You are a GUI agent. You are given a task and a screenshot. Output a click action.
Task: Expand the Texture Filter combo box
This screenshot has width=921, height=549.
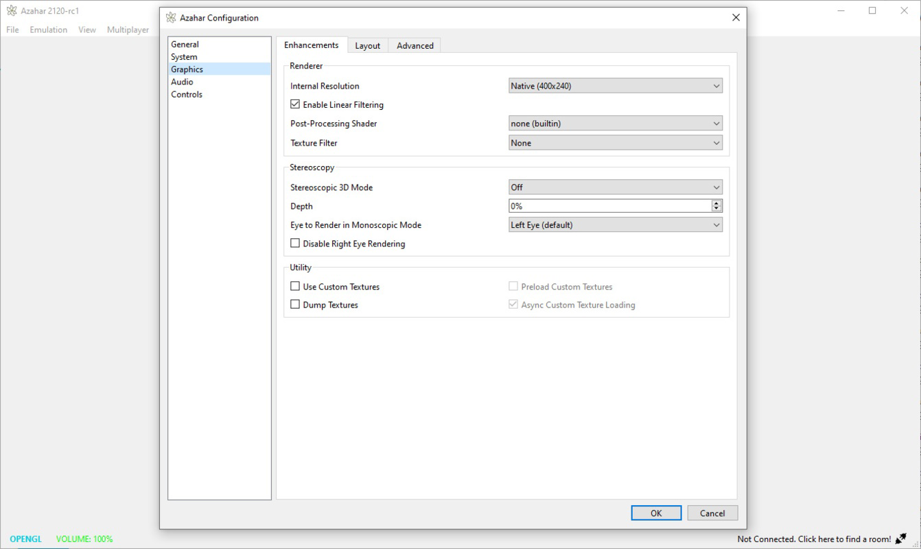(x=616, y=143)
